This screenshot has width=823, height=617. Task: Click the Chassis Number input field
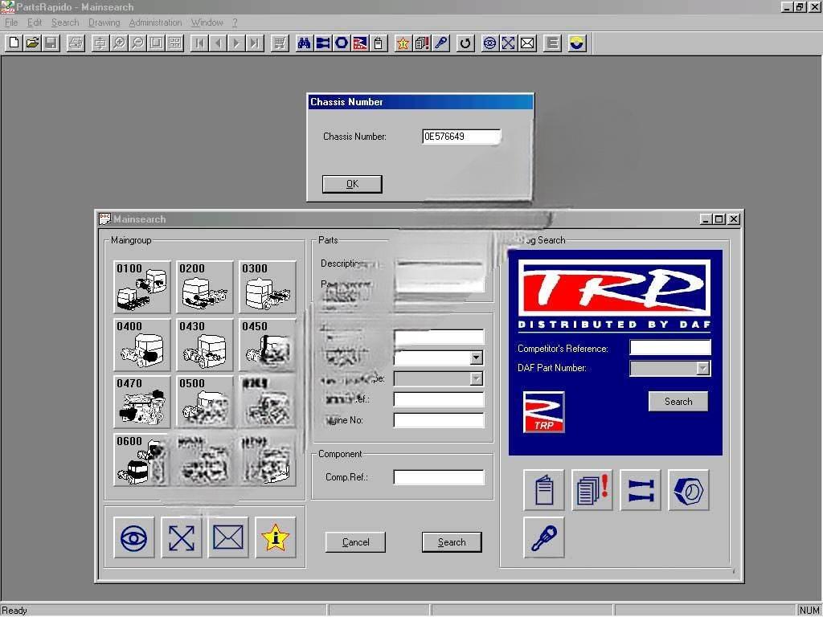[x=461, y=137]
